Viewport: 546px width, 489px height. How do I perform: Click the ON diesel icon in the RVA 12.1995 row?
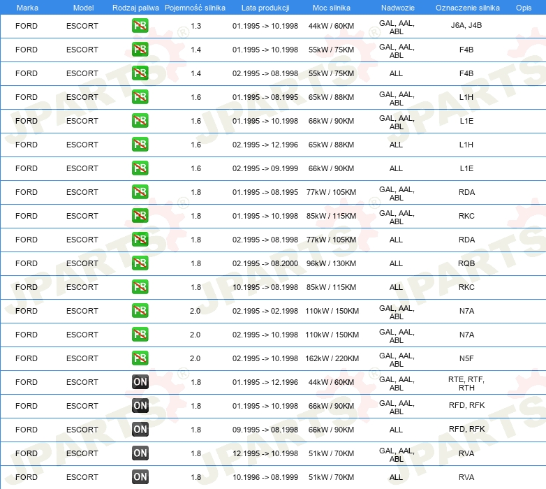point(140,453)
